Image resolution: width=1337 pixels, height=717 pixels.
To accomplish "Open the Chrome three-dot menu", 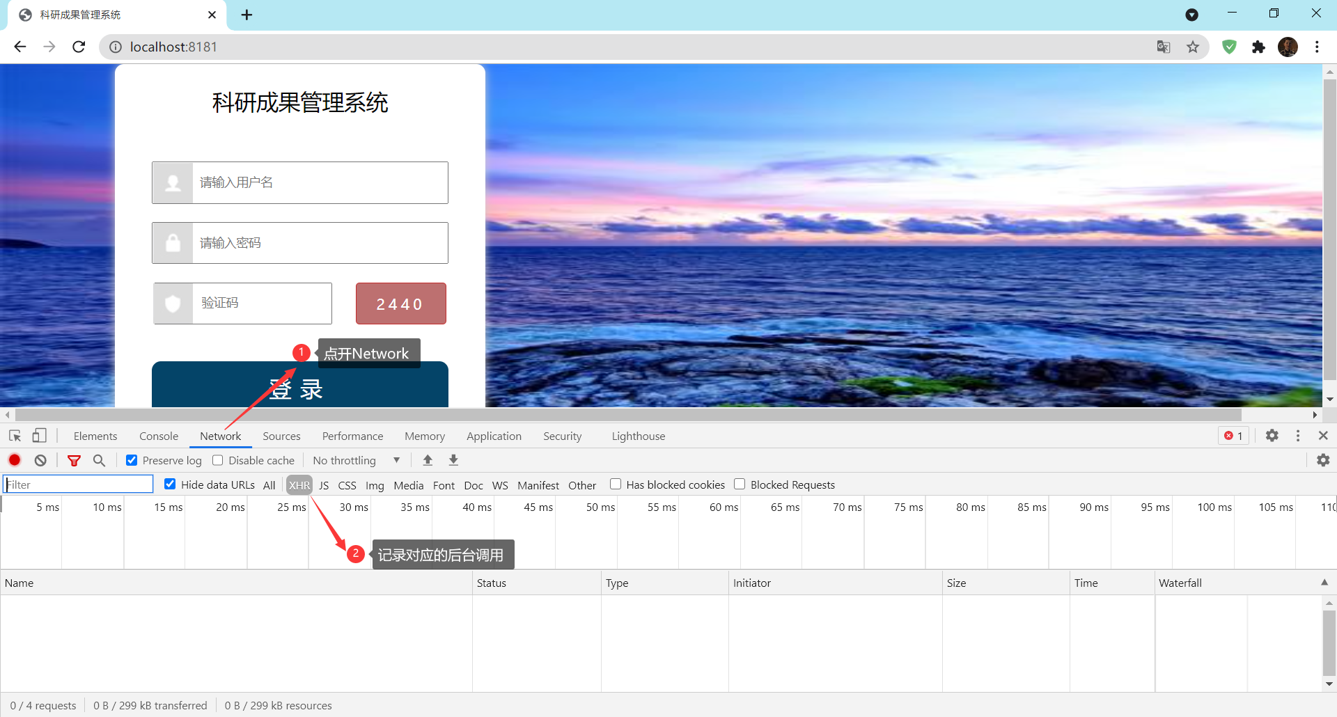I will (x=1317, y=47).
